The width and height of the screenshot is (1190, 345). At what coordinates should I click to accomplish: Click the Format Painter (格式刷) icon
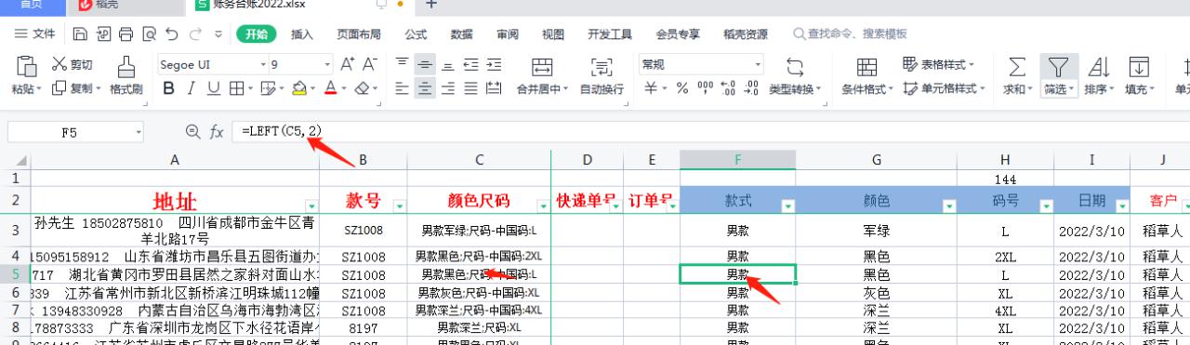point(126,67)
